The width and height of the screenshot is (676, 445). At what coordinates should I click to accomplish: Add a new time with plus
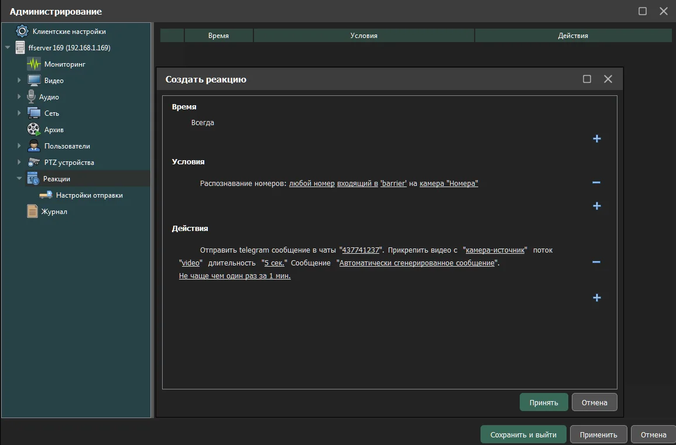coord(596,139)
